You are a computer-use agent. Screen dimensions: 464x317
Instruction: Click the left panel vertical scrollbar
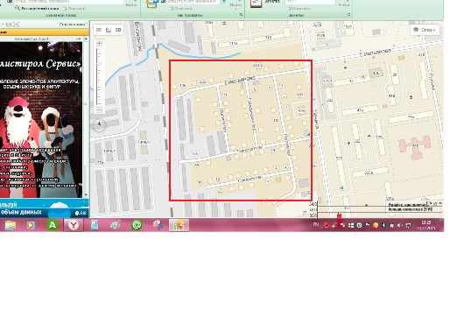(86, 117)
